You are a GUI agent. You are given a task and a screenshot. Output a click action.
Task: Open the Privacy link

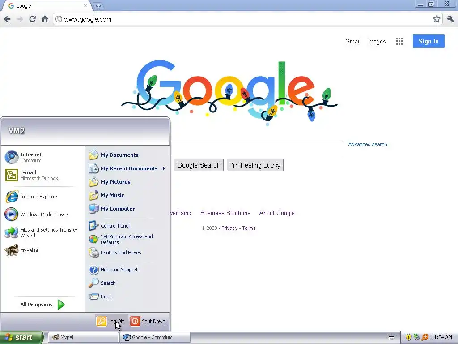click(229, 228)
